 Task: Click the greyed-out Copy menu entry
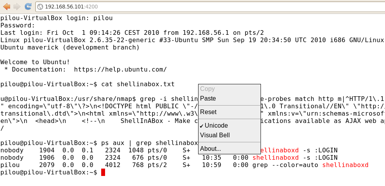(x=207, y=89)
